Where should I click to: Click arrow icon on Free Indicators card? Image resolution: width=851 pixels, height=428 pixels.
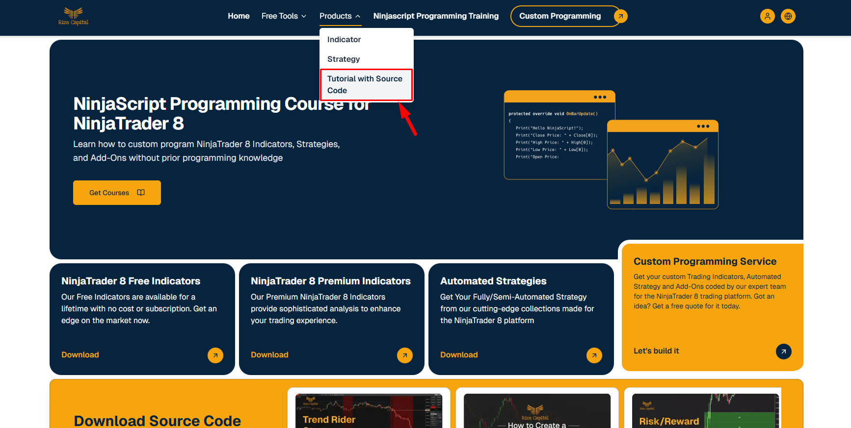[215, 355]
